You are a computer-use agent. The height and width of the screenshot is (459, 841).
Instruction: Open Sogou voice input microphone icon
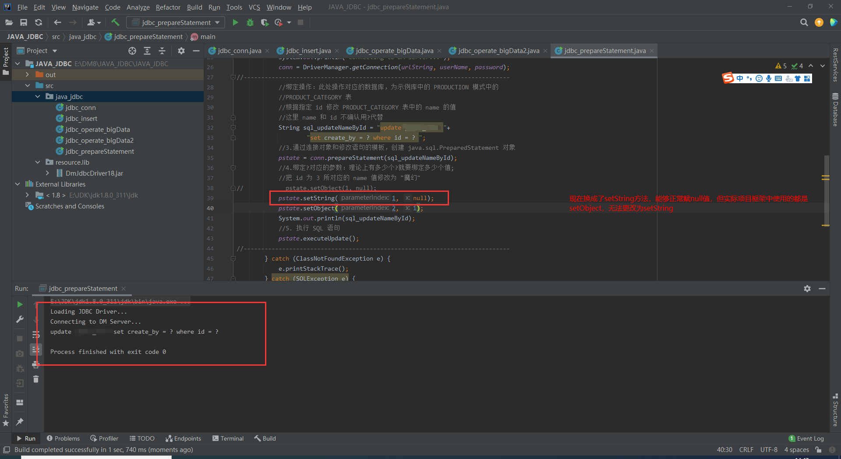pyautogui.click(x=769, y=78)
